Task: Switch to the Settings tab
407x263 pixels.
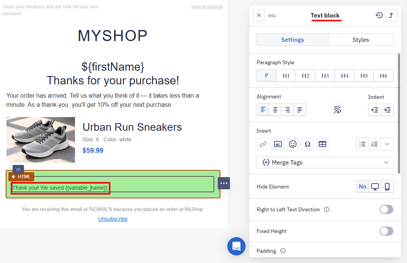Action: point(292,40)
